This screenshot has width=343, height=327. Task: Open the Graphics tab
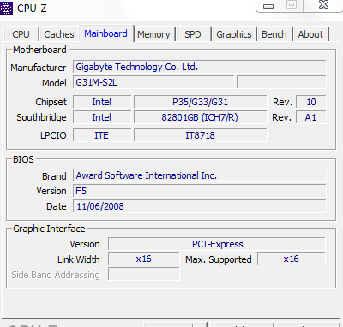click(234, 34)
